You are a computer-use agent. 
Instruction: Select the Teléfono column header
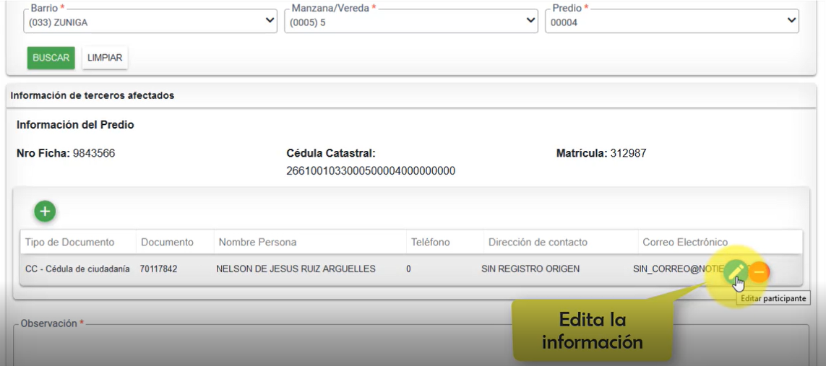click(x=430, y=242)
